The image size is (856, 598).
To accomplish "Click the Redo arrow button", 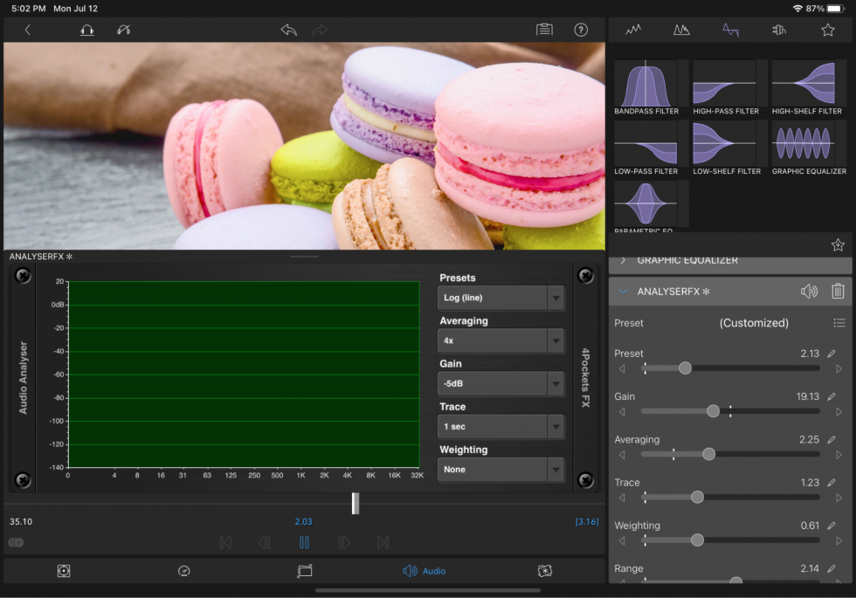I will pyautogui.click(x=320, y=29).
